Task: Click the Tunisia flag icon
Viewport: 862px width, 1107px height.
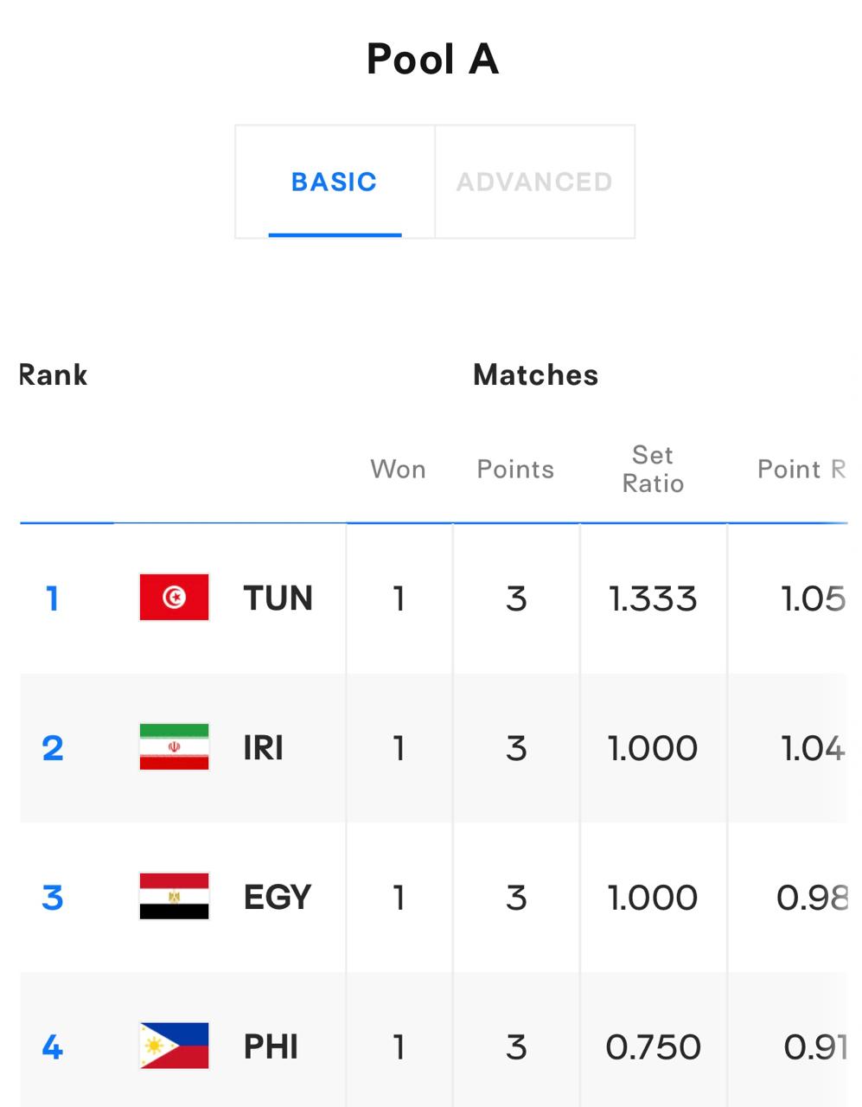Action: pyautogui.click(x=174, y=597)
